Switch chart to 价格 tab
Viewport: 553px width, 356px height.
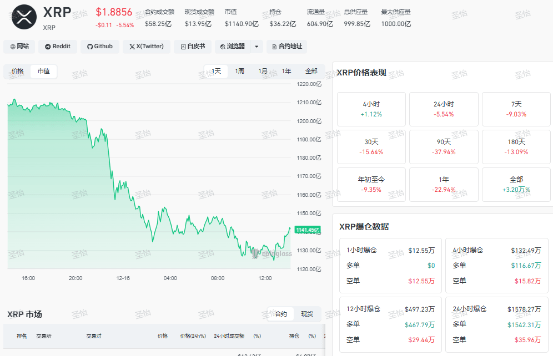tap(17, 71)
